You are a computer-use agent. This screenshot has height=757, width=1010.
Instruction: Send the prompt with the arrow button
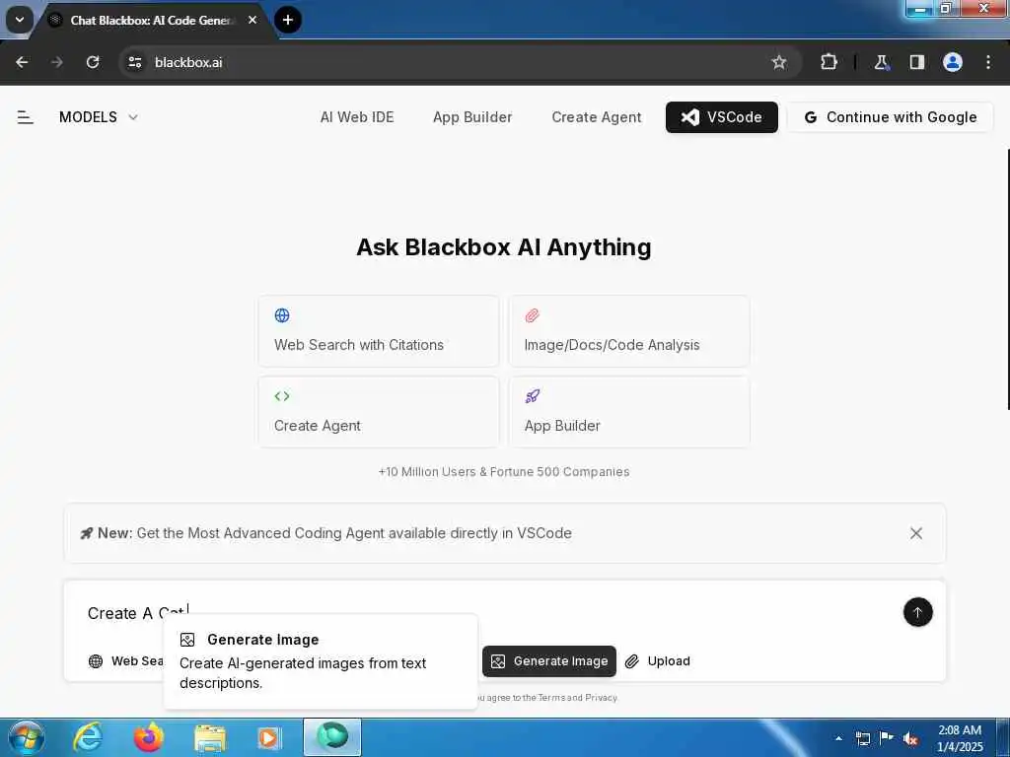[x=918, y=612]
